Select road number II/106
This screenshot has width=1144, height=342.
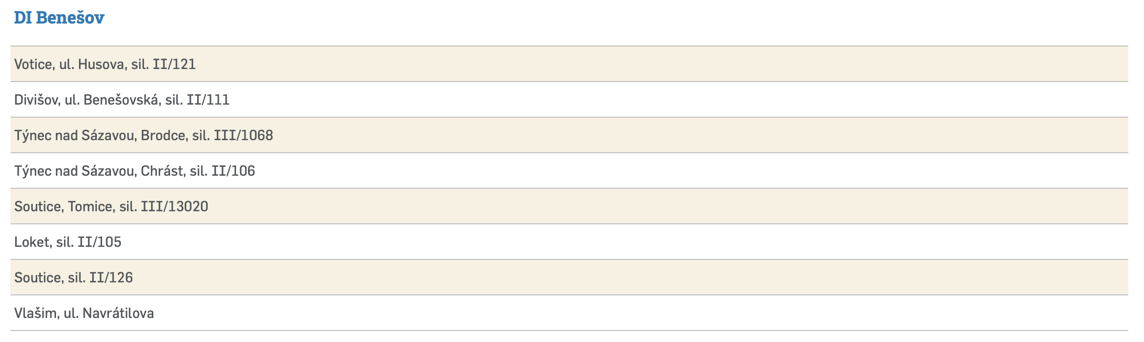click(233, 171)
